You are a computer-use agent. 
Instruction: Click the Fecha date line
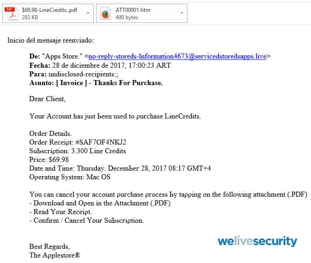point(100,65)
